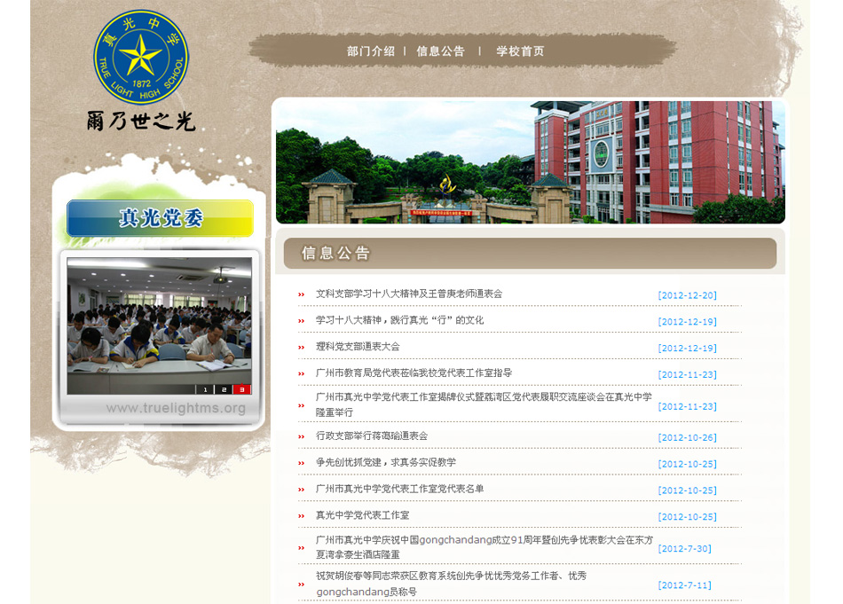Click the True Light High School logo

point(141,57)
